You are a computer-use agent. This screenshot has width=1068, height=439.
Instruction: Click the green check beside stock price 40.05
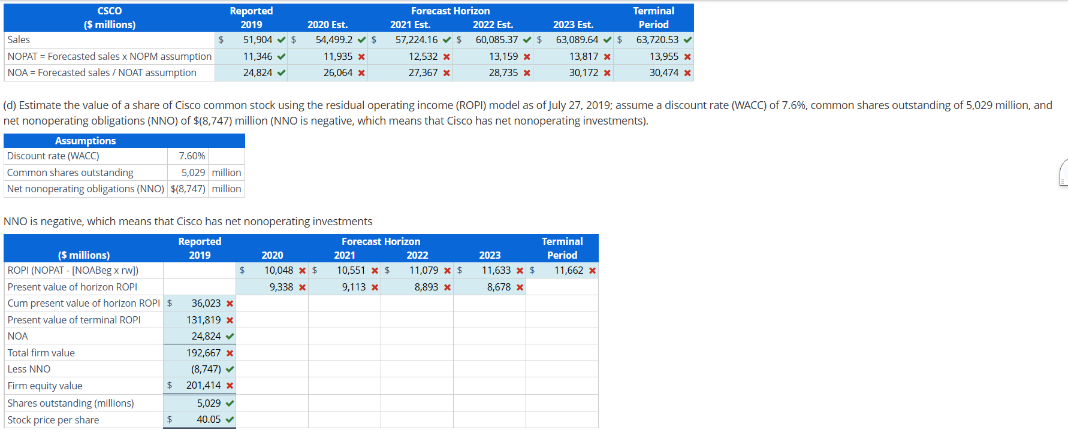230,420
